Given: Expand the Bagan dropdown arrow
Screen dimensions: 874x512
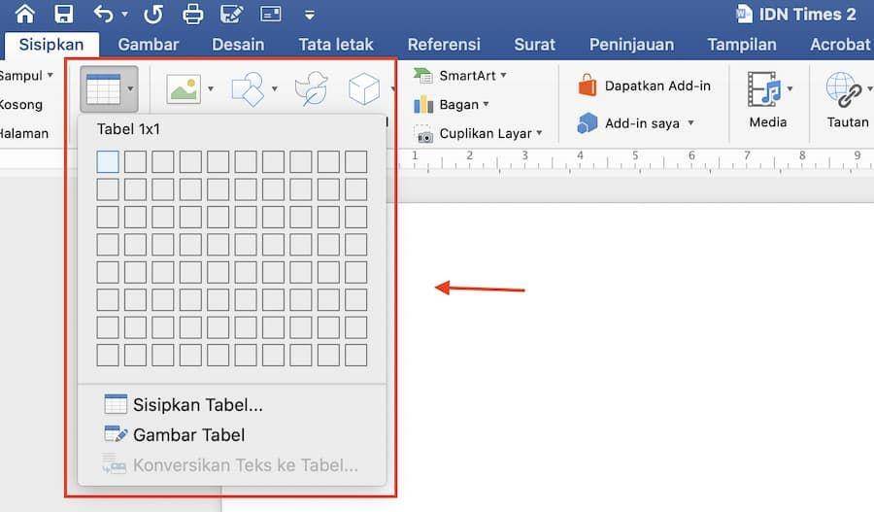Looking at the screenshot, I should point(487,104).
